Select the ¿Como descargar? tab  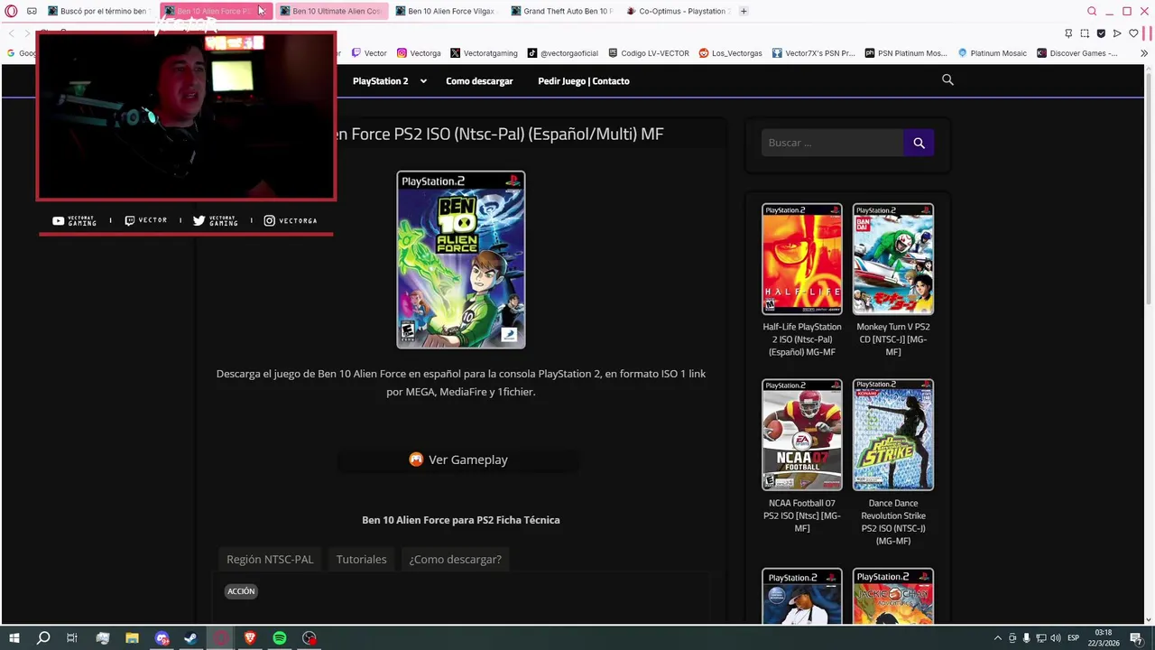(x=455, y=560)
